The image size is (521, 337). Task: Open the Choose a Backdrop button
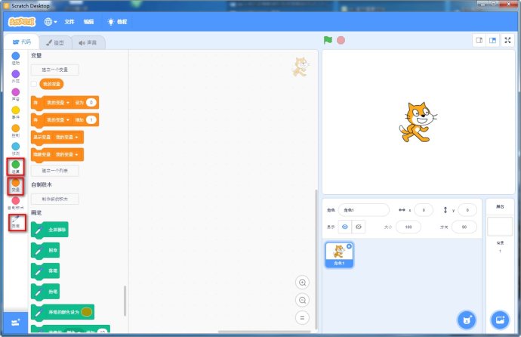pyautogui.click(x=500, y=320)
